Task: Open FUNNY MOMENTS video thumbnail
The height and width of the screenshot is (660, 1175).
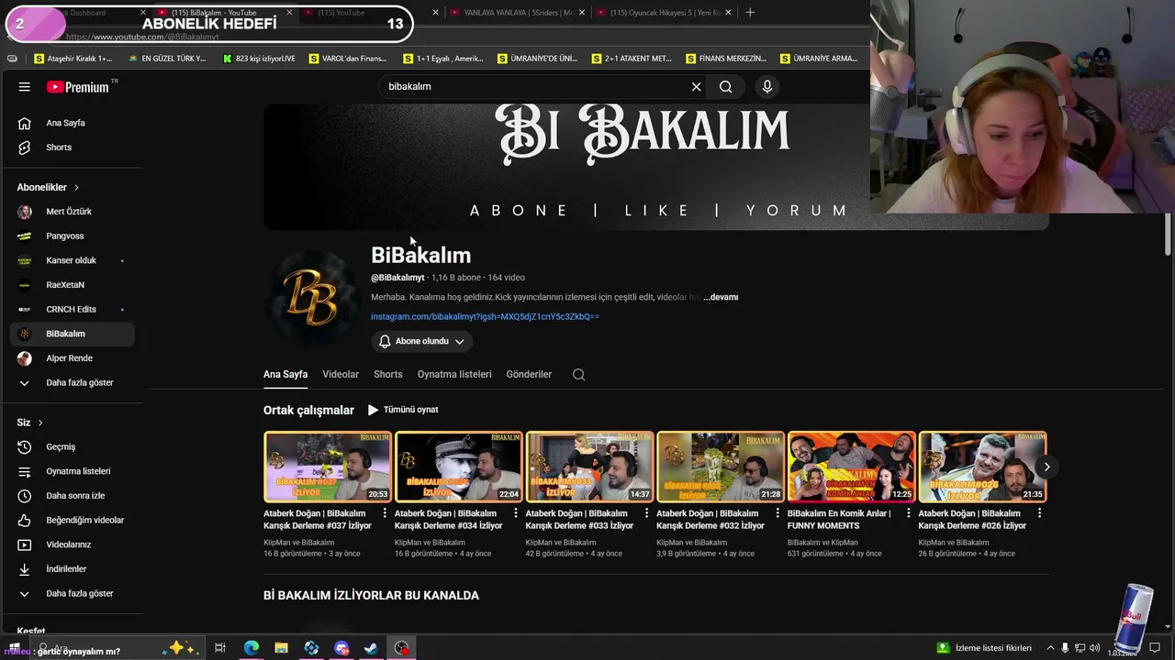Action: coord(852,467)
